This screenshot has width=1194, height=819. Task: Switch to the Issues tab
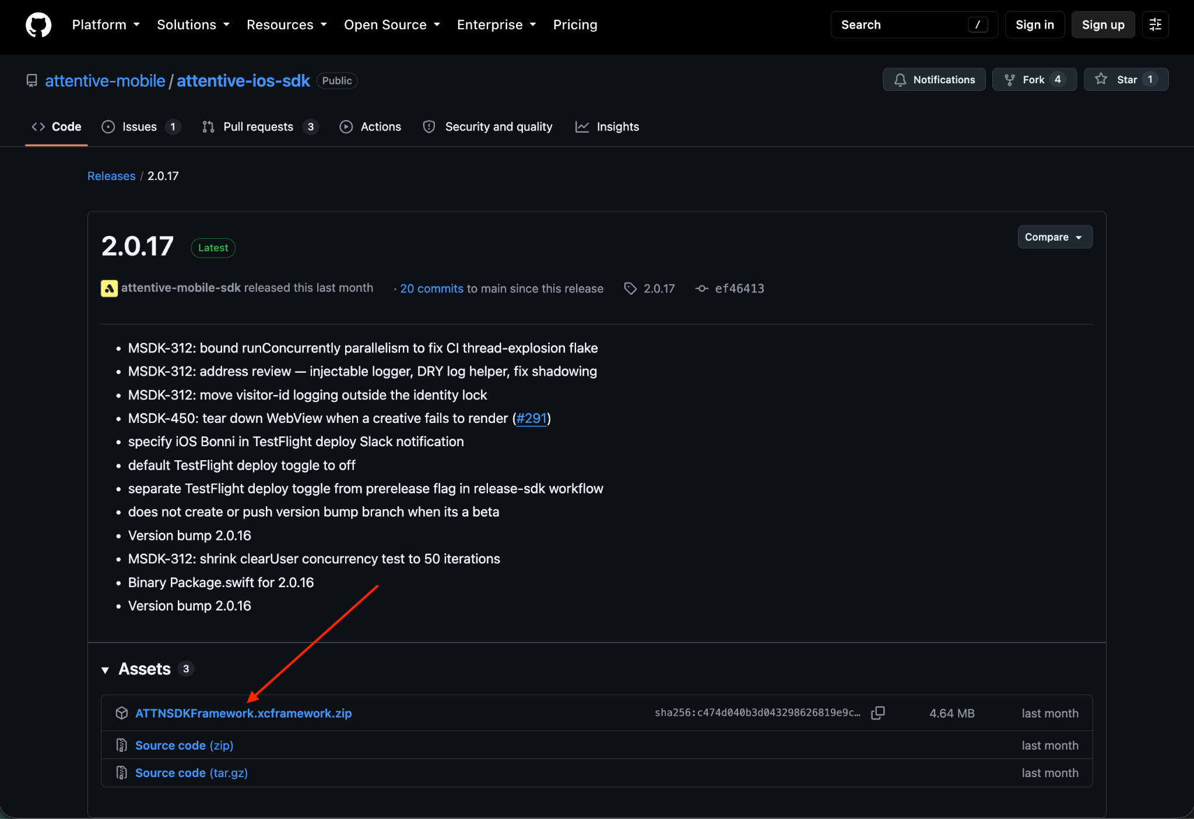click(x=141, y=126)
